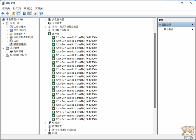Click the blue Help question-mark toolbar icon
The width and height of the screenshot is (196, 140).
coord(24,13)
